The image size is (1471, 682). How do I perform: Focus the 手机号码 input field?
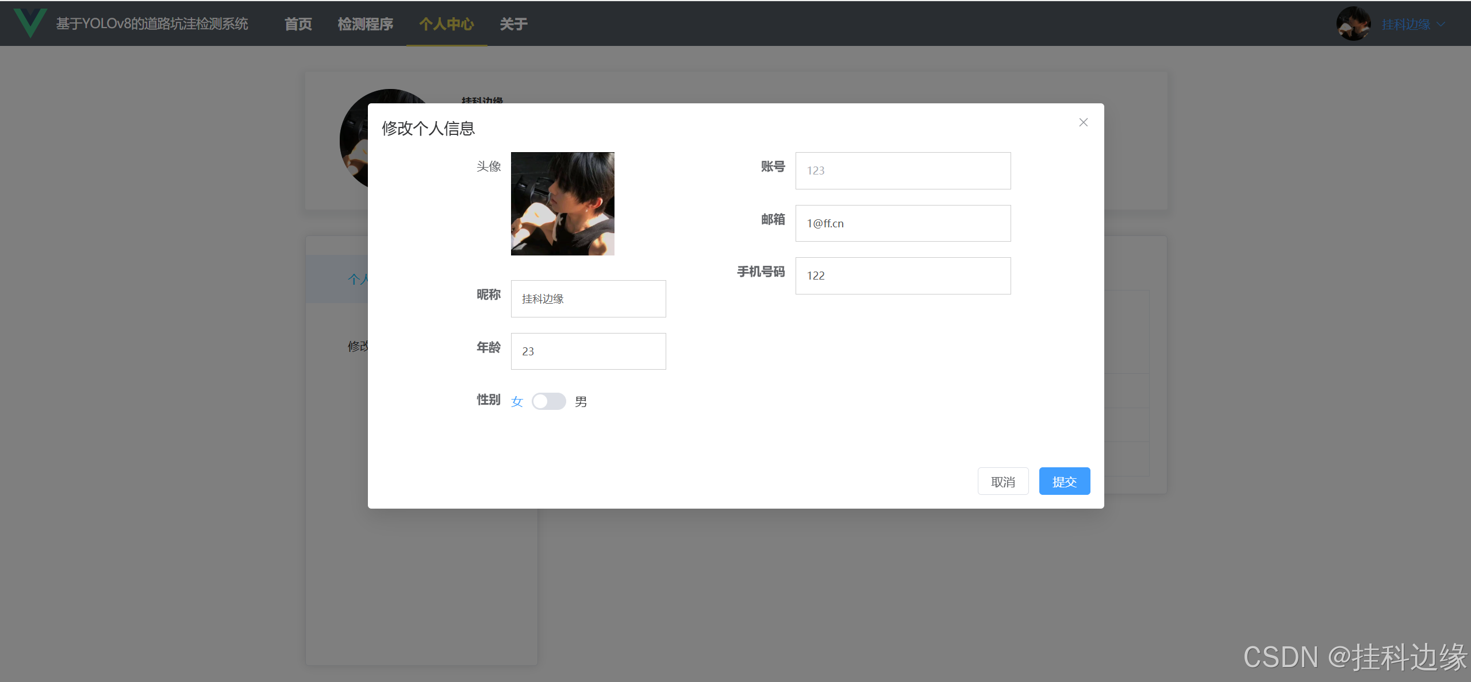(x=902, y=276)
